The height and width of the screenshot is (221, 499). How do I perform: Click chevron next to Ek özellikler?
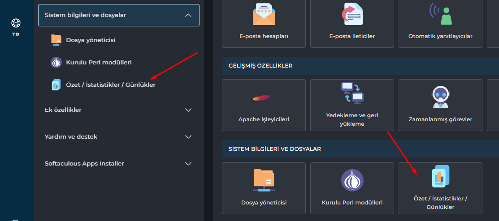[188, 110]
